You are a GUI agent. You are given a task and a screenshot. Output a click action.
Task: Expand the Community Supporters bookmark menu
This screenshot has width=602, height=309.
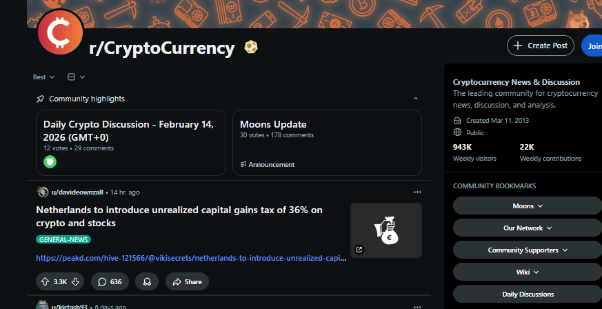(528, 250)
